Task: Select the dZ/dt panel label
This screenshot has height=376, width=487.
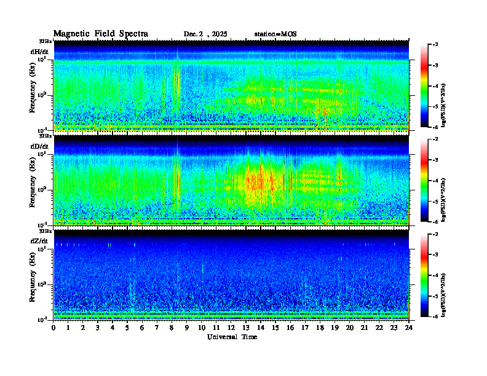Action: (39, 241)
